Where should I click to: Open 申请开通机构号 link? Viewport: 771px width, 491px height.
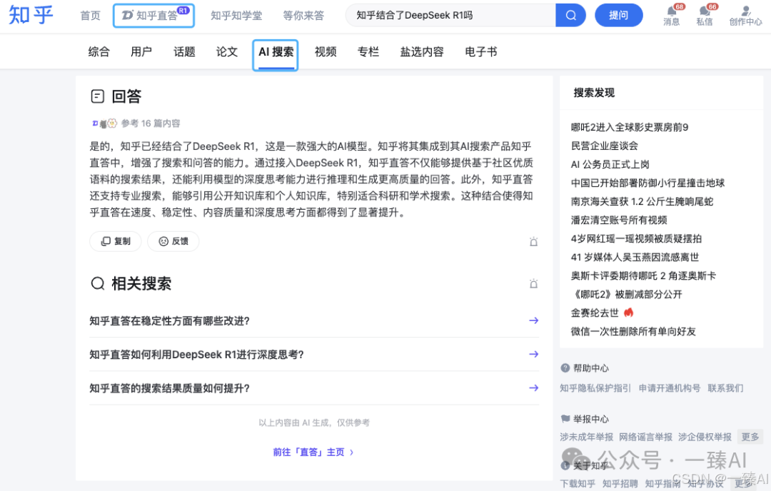pyautogui.click(x=669, y=388)
